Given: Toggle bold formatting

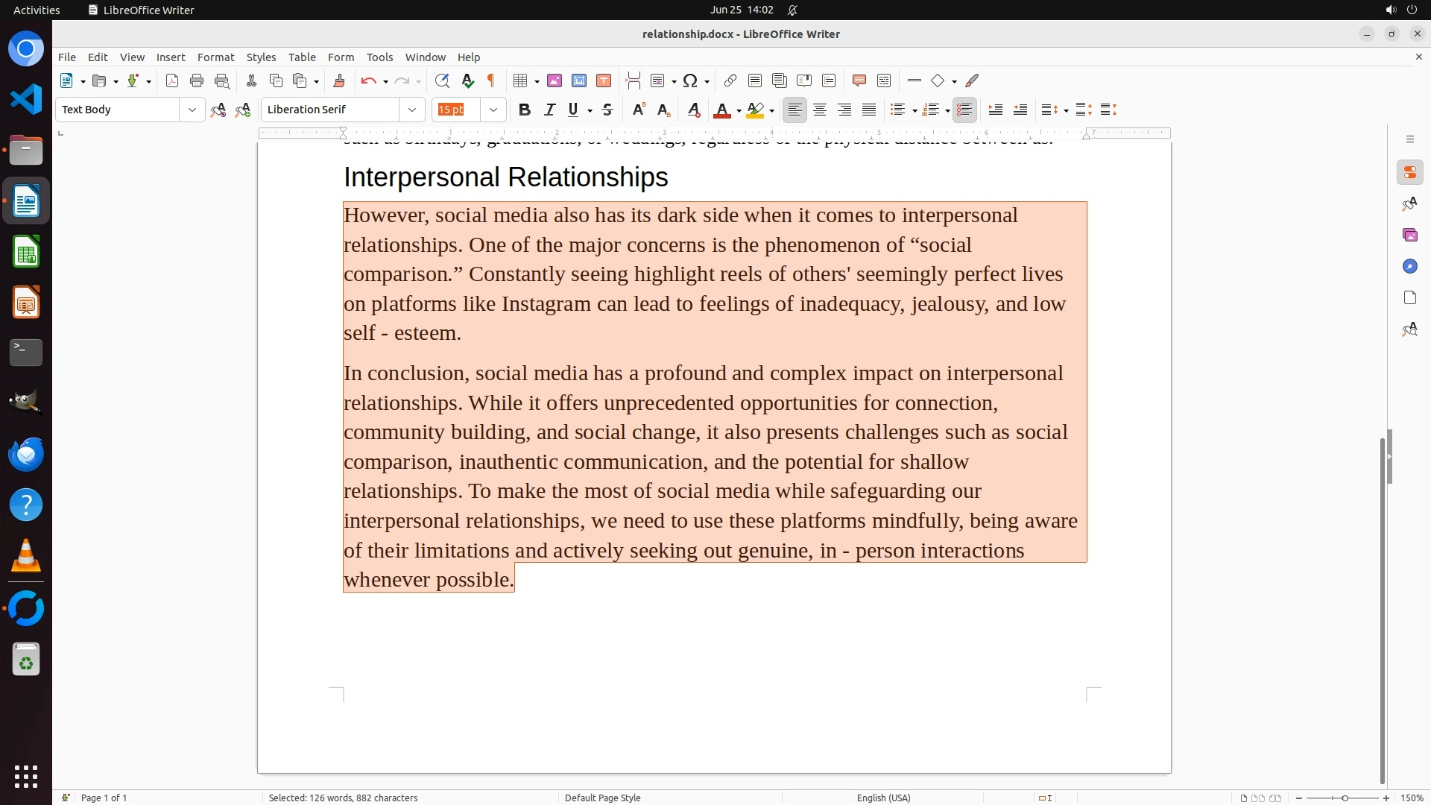Looking at the screenshot, I should [x=525, y=110].
